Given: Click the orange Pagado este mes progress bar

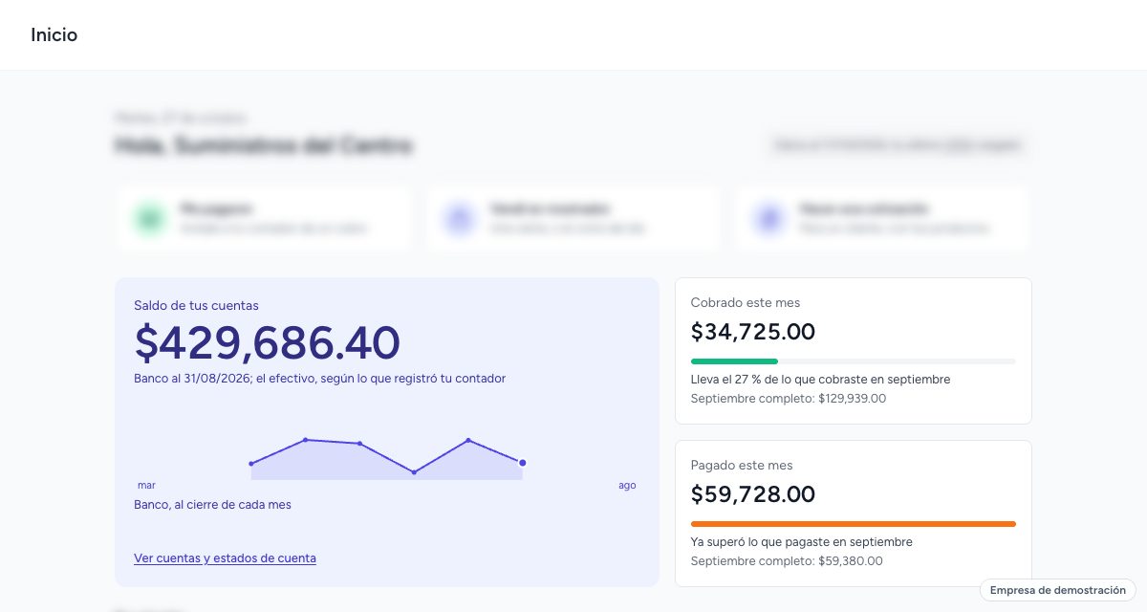Looking at the screenshot, I should point(853,524).
